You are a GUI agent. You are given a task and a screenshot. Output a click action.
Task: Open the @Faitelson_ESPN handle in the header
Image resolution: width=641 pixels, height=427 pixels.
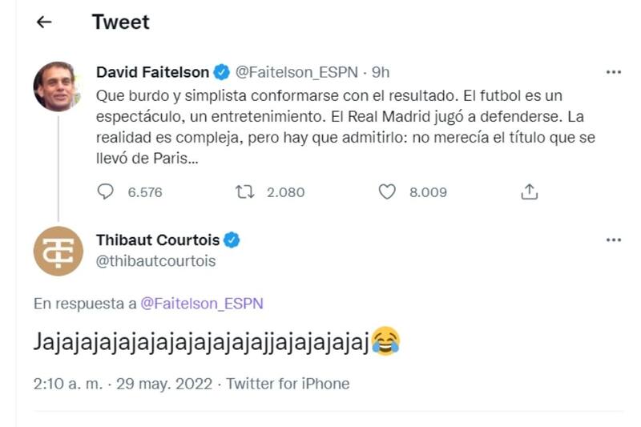[295, 72]
